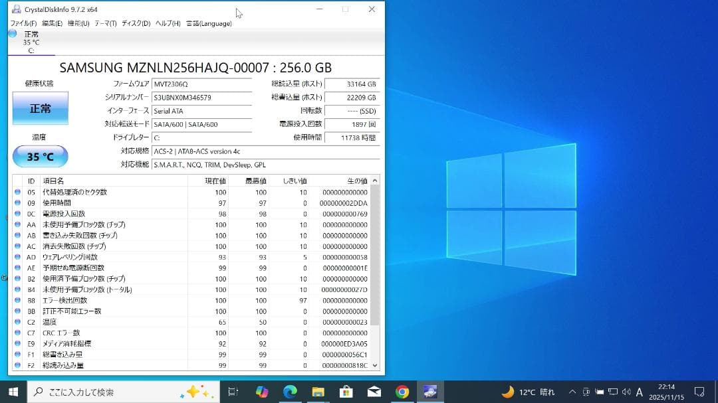The width and height of the screenshot is (718, 403).
Task: Click the status indicator beside エラー検出回数
Action: tap(18, 300)
